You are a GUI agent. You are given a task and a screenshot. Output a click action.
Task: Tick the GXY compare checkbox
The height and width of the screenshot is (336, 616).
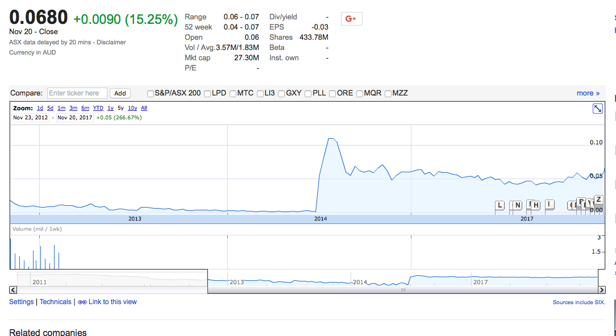(282, 94)
